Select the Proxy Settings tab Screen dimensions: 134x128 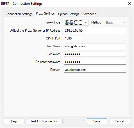(45, 13)
